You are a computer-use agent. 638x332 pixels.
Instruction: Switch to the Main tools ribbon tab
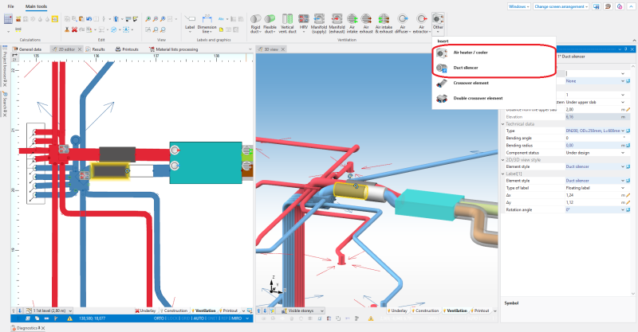(x=36, y=6)
